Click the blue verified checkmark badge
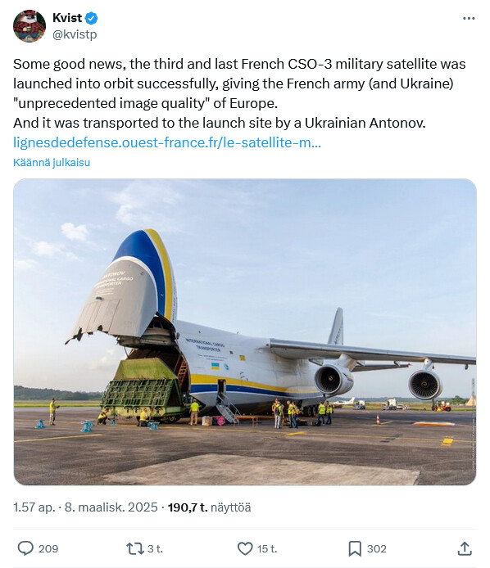 click(x=91, y=18)
